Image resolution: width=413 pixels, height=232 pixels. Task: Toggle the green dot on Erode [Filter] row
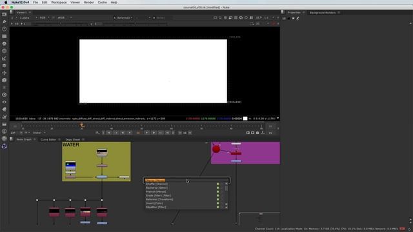218,195
